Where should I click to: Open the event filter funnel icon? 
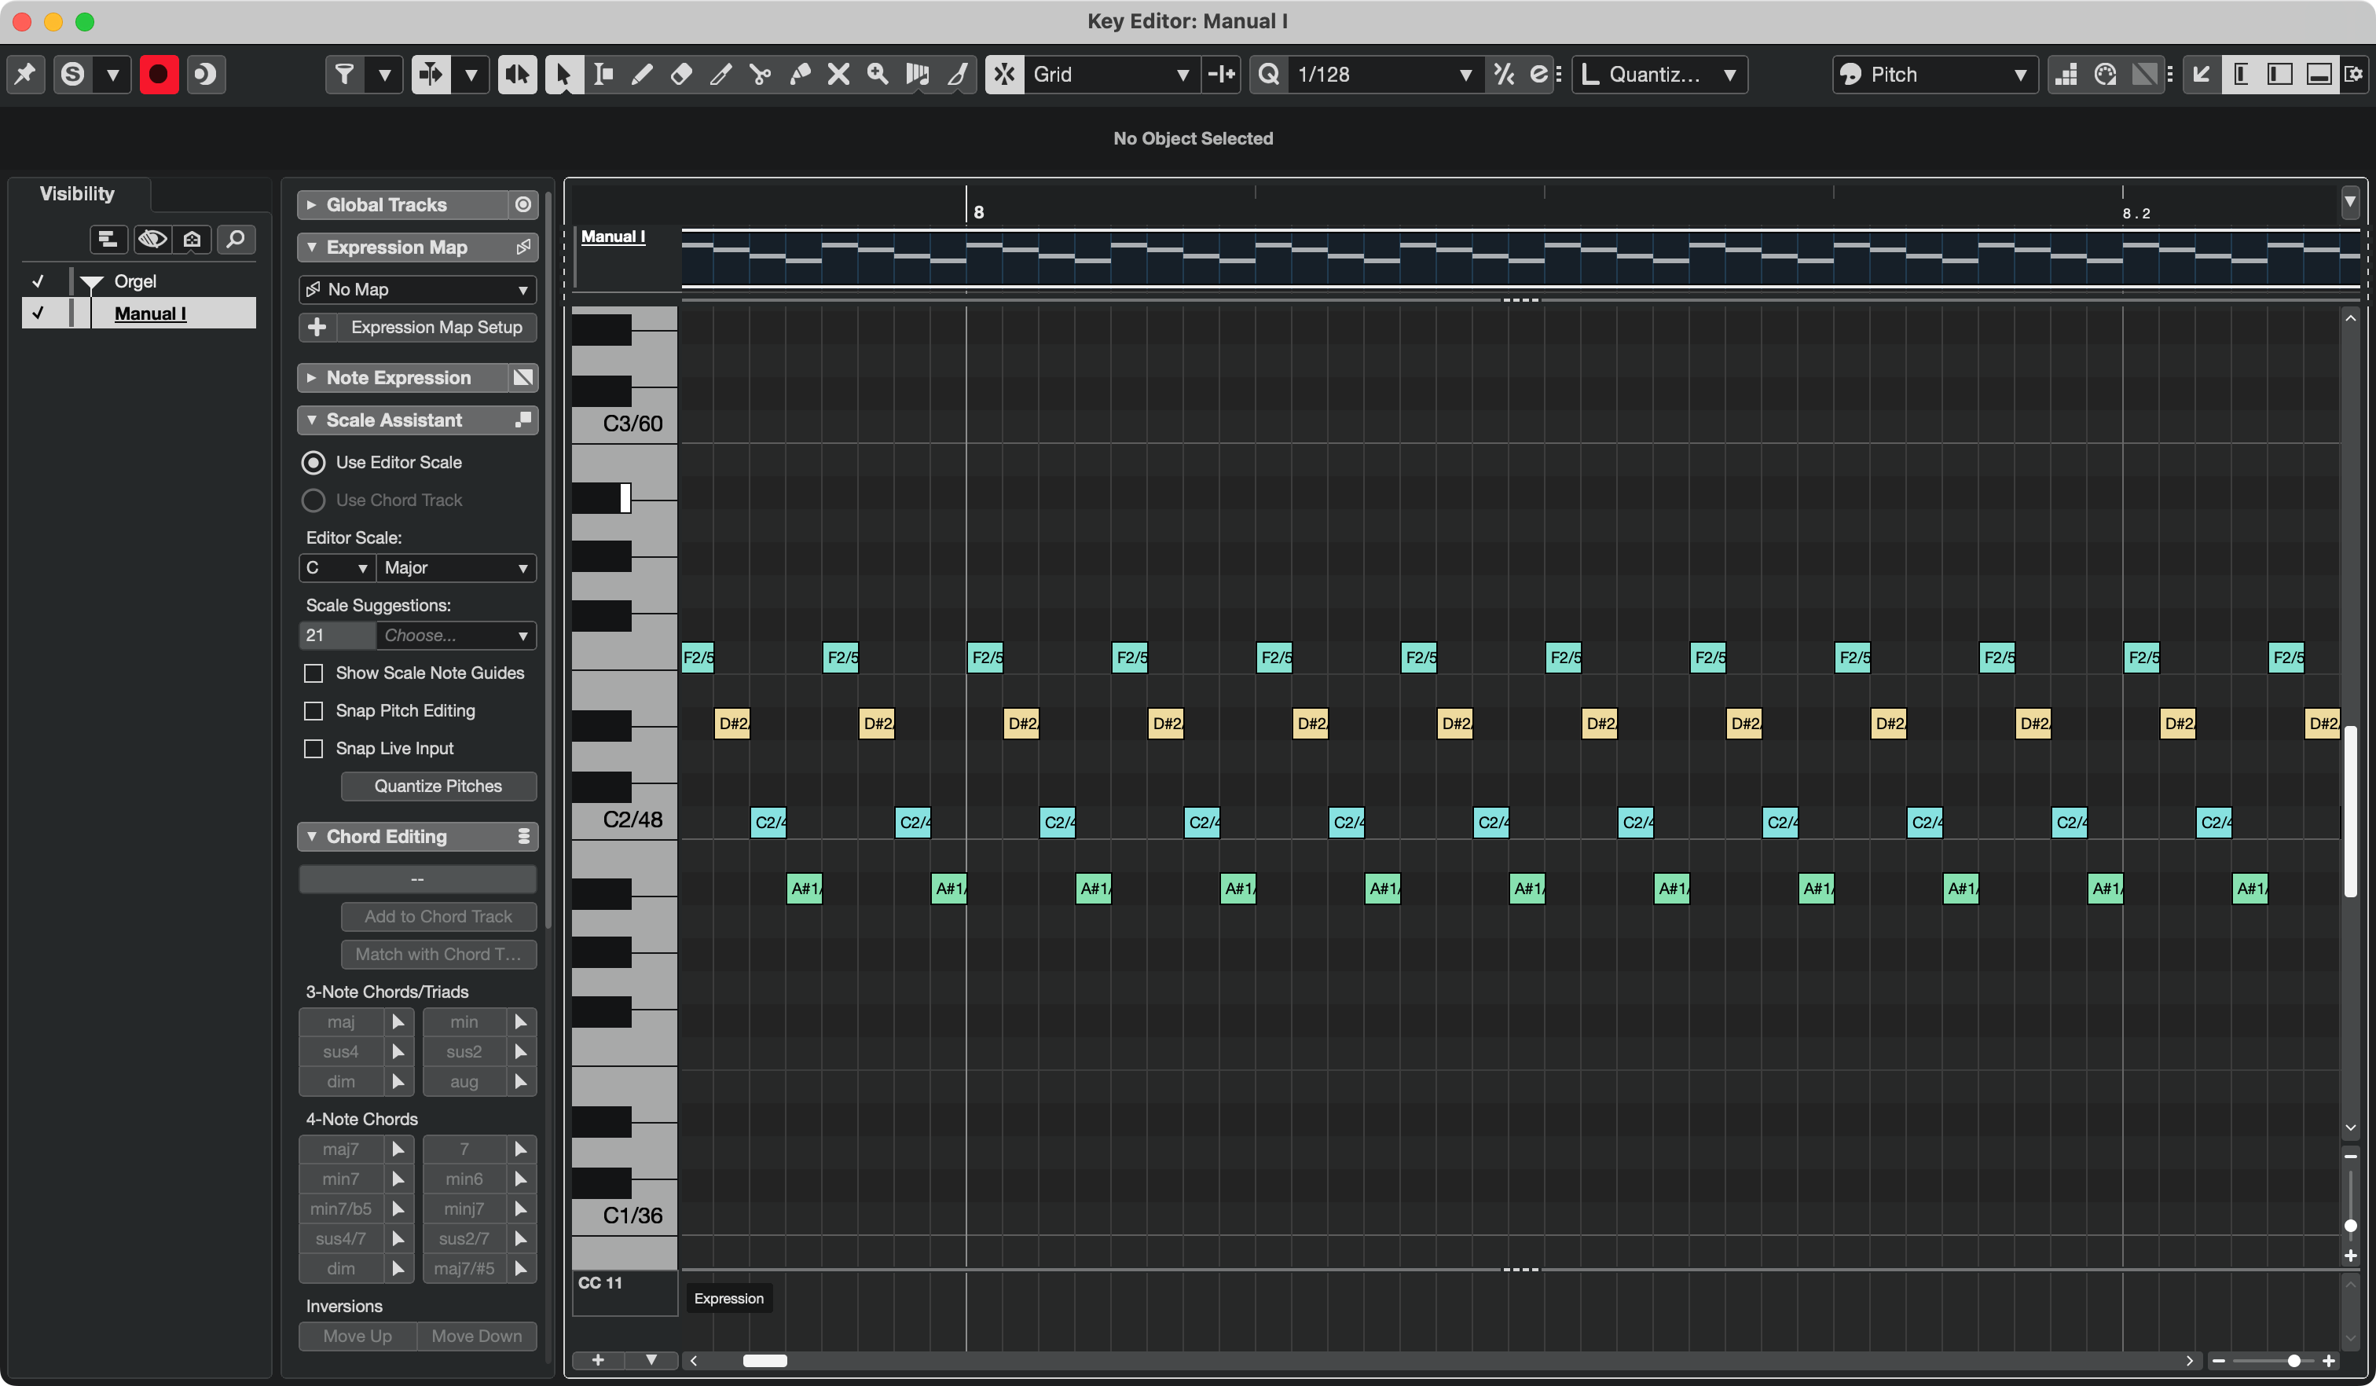coord(345,75)
